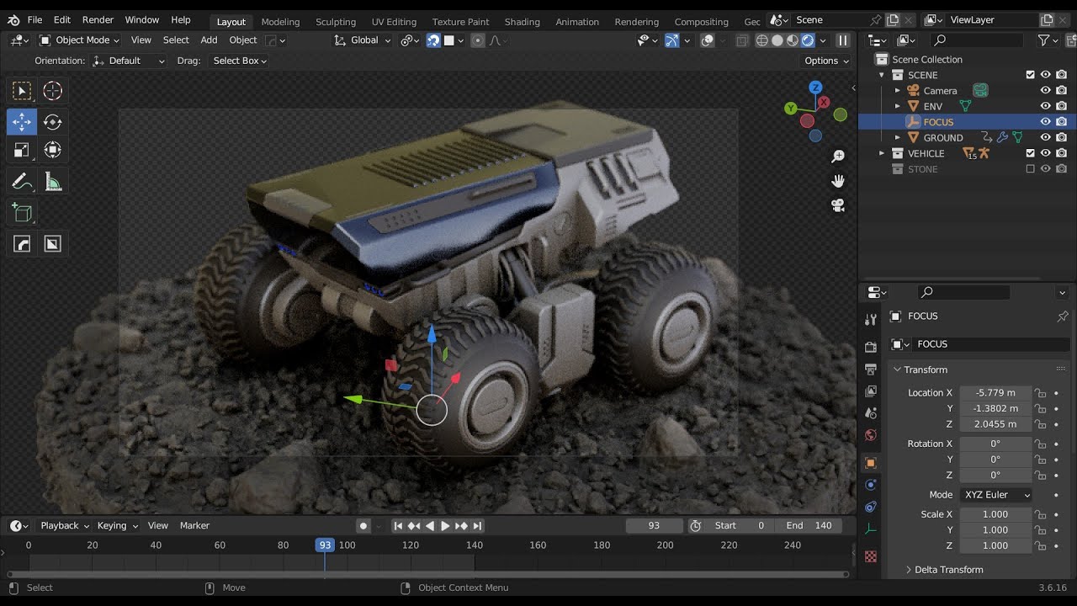Uncheck the VEHICLE collection checkbox
The height and width of the screenshot is (606, 1077).
(x=1030, y=153)
